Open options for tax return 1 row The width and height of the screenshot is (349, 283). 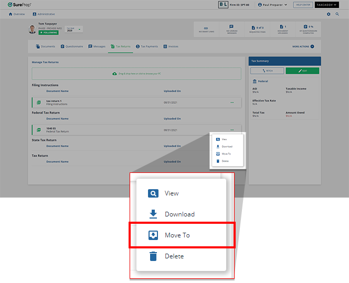[x=232, y=103]
